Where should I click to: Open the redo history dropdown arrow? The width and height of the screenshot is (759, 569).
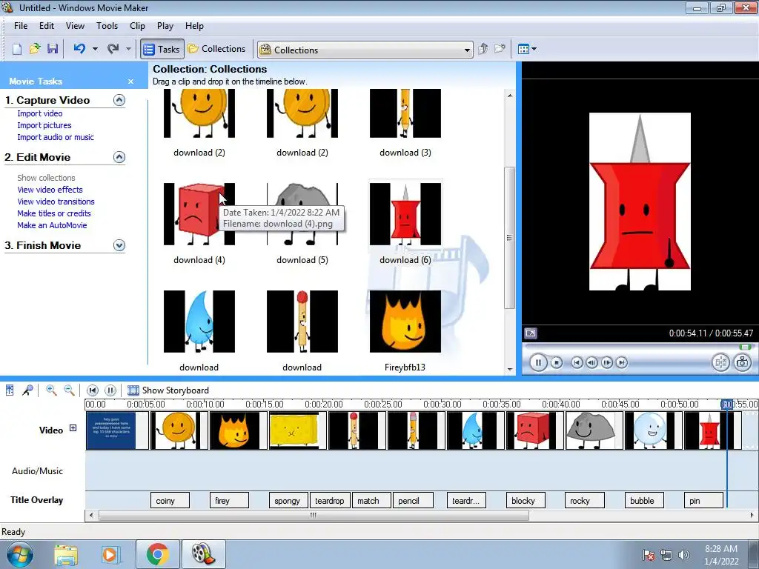128,49
